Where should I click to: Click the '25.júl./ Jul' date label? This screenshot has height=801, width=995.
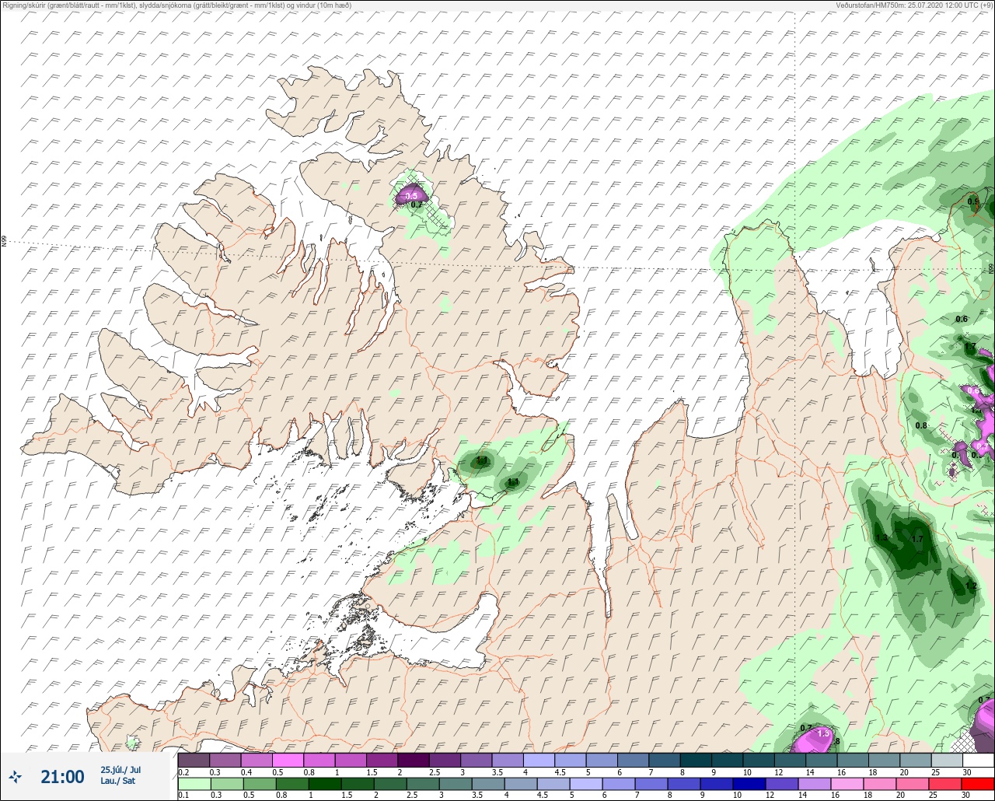pyautogui.click(x=120, y=770)
